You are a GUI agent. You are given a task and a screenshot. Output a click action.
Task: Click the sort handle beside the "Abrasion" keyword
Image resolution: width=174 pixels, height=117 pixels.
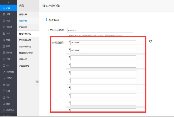click(69, 42)
